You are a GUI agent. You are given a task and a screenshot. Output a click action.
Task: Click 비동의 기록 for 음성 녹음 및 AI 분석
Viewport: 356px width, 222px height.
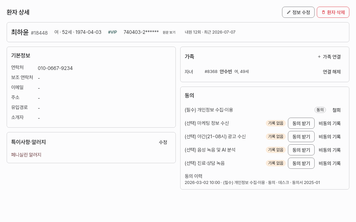330,150
